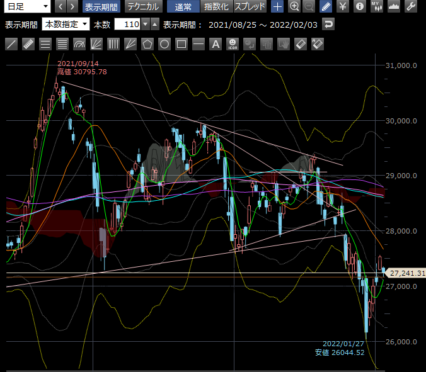Viewport: 426px width, 372px height.
Task: Click the yen currency icon
Action: pyautogui.click(x=343, y=7)
